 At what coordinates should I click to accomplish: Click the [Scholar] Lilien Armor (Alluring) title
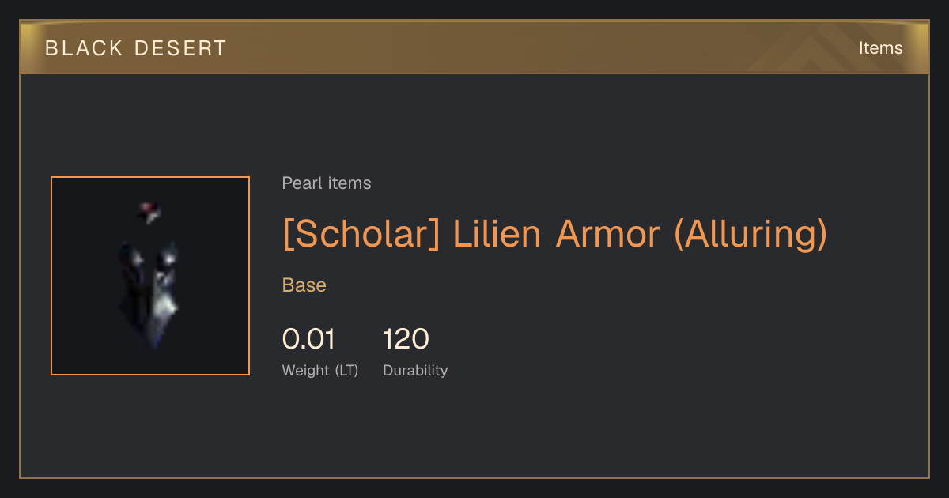click(x=555, y=234)
